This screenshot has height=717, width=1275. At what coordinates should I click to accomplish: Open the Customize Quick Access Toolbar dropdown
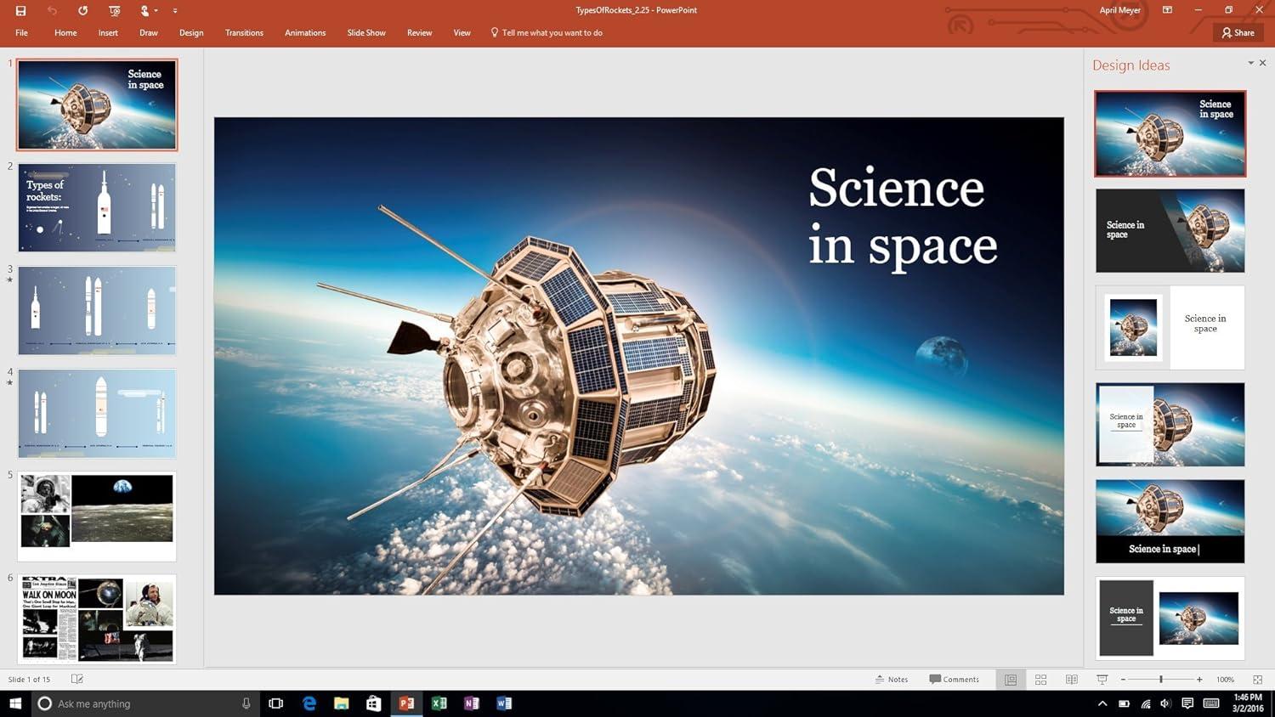pos(175,11)
